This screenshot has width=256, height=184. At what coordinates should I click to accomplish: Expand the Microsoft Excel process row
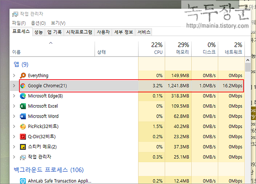tap(14, 106)
